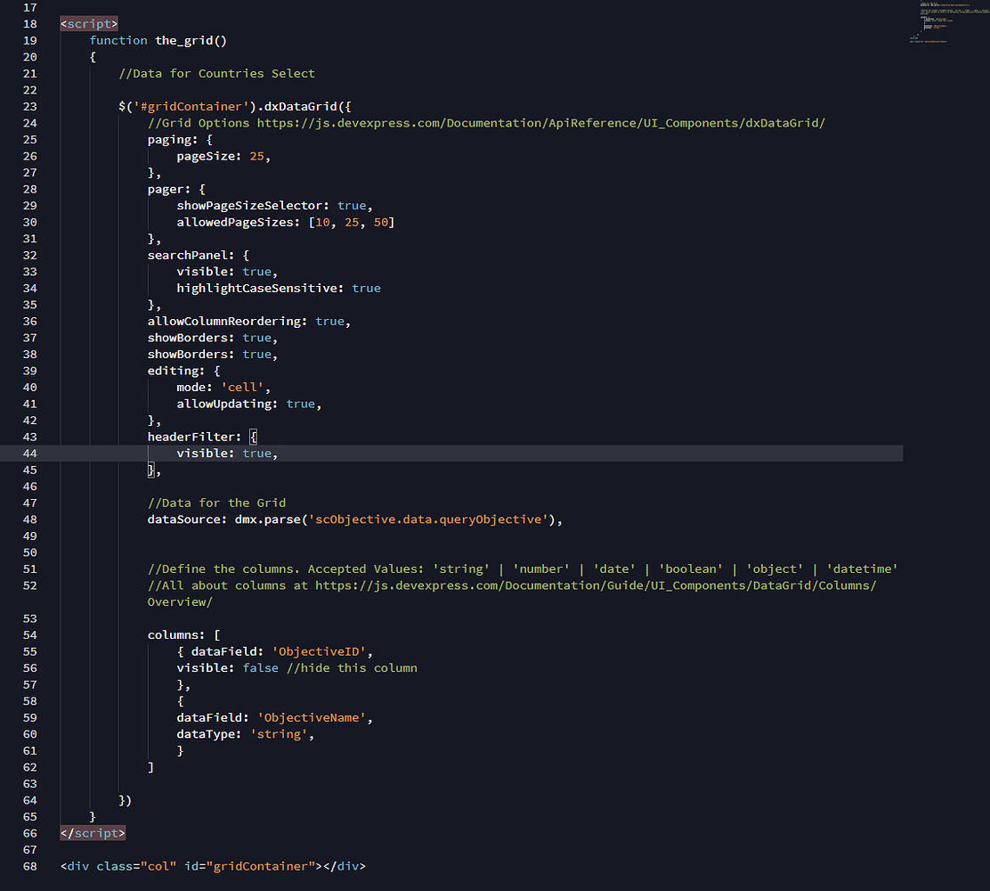990x891 pixels.
Task: Select line number 44 in the gutter
Action: tap(29, 454)
